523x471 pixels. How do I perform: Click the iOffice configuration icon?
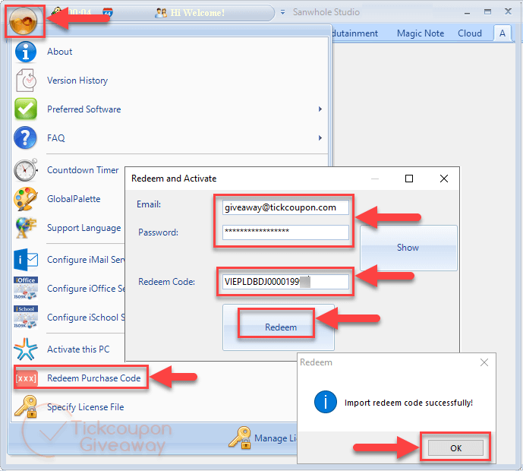(x=26, y=288)
